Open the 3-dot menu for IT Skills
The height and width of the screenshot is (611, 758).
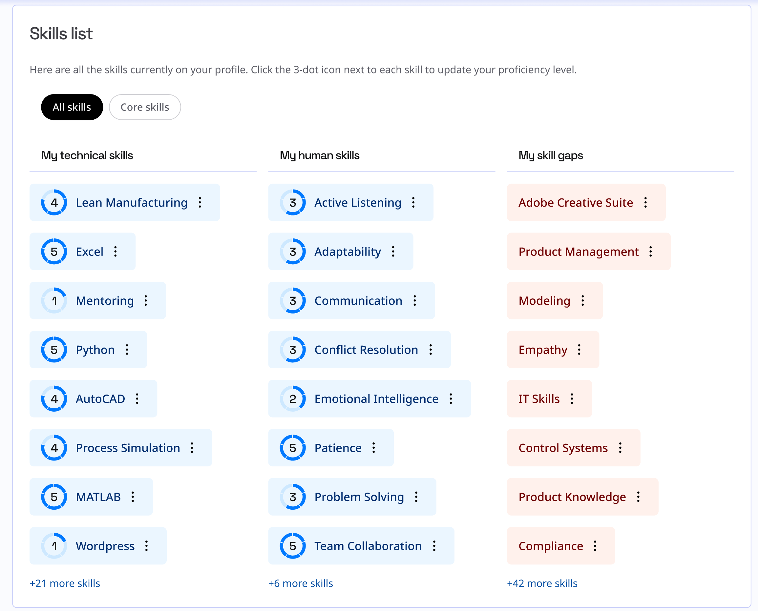click(x=572, y=399)
